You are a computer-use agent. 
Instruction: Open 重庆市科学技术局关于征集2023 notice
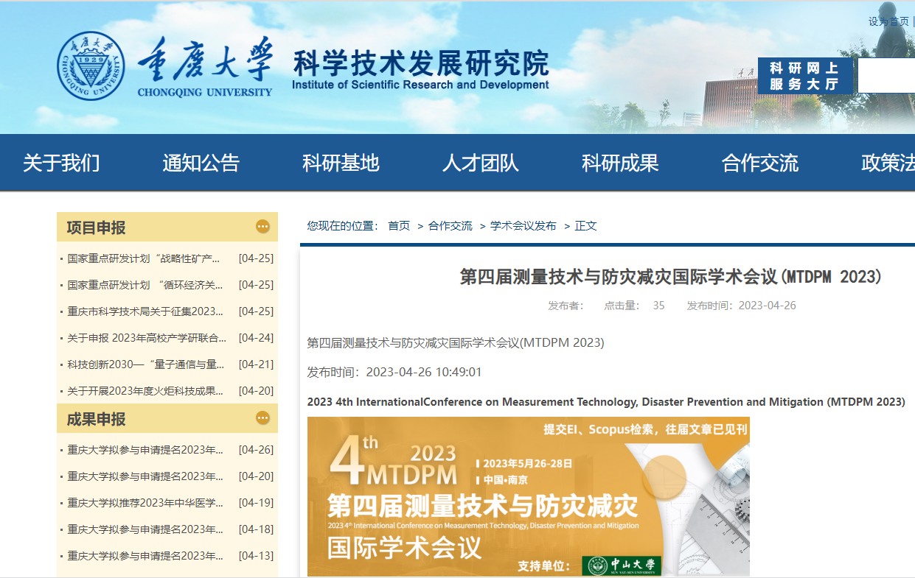(145, 311)
